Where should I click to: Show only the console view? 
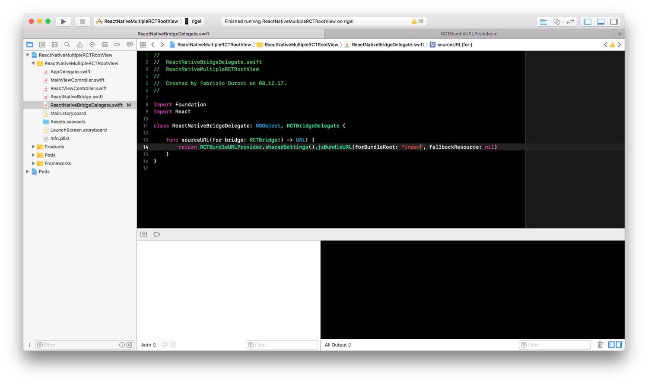coord(619,345)
